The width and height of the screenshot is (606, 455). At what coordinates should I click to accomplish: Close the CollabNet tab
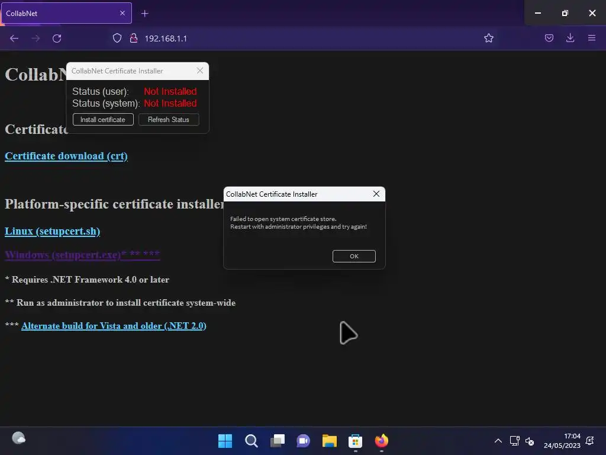[123, 13]
